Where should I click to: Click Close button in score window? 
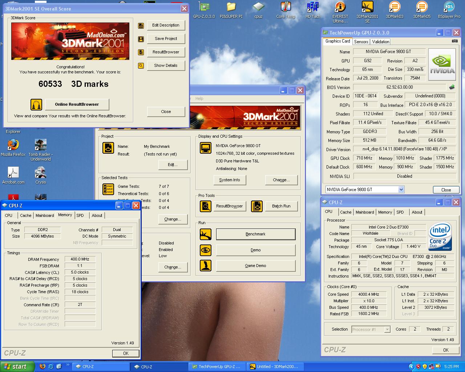click(166, 112)
